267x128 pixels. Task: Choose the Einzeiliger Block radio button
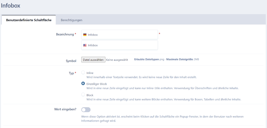tap(83, 84)
